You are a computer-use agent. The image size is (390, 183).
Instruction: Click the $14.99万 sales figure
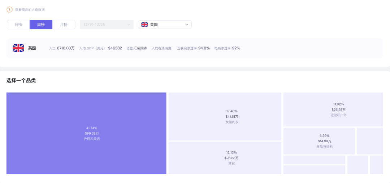[324, 141]
